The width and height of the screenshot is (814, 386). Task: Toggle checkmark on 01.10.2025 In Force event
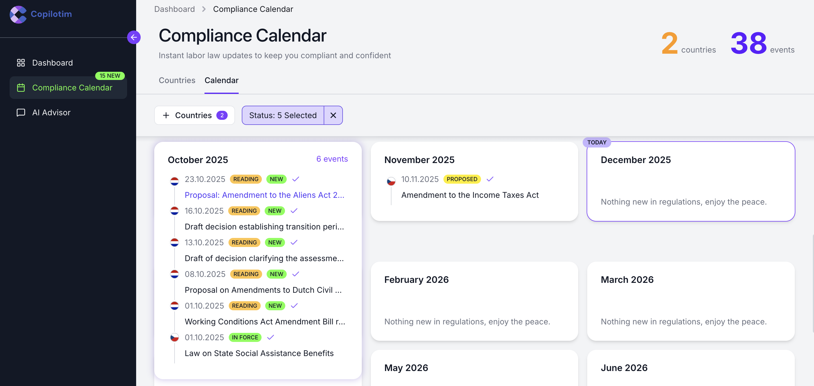point(271,337)
